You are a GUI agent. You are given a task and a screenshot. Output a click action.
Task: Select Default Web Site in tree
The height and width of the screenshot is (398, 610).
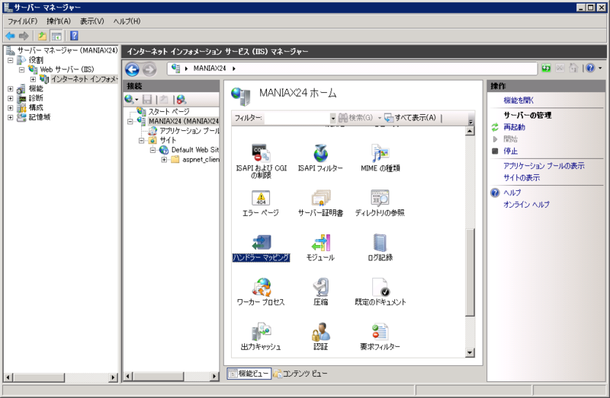point(195,150)
